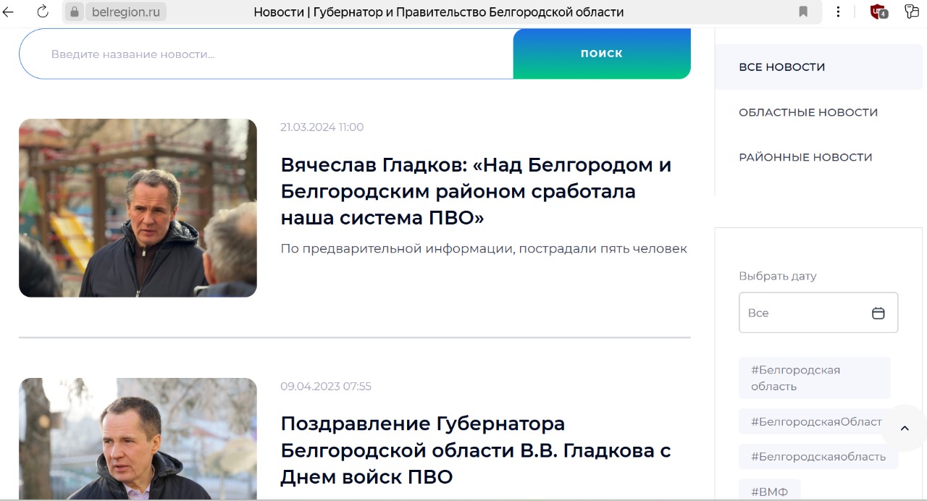
Task: Open the 'Все' date picker field
Action: coord(818,313)
